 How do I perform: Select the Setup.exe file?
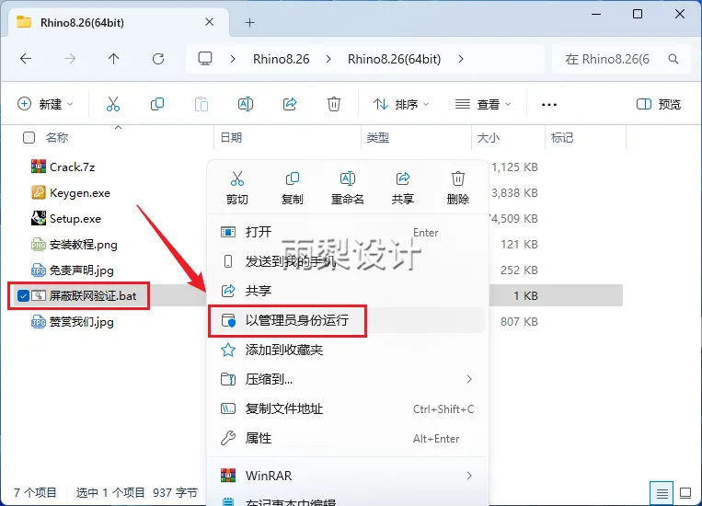[x=66, y=219]
